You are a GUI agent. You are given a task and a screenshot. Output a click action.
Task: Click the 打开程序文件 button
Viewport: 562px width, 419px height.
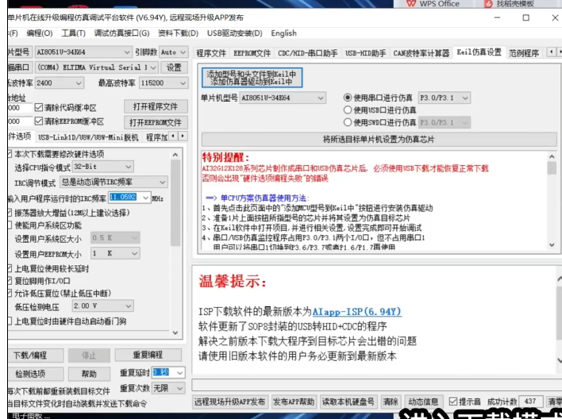(x=156, y=107)
